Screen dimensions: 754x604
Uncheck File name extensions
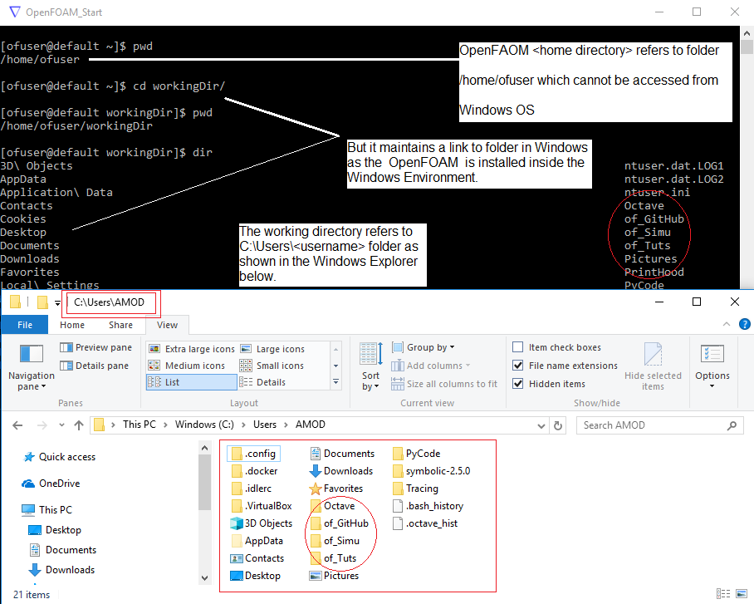coord(518,366)
